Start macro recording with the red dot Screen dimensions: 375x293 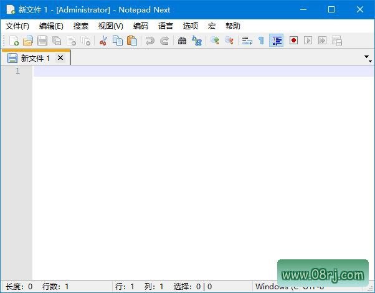click(x=293, y=41)
